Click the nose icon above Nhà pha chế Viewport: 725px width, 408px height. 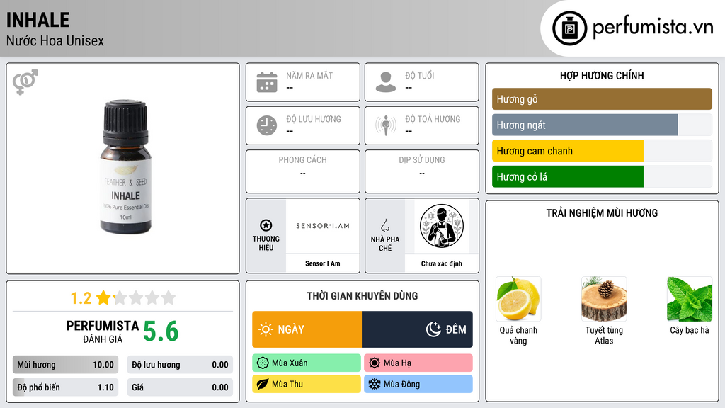pyautogui.click(x=384, y=225)
